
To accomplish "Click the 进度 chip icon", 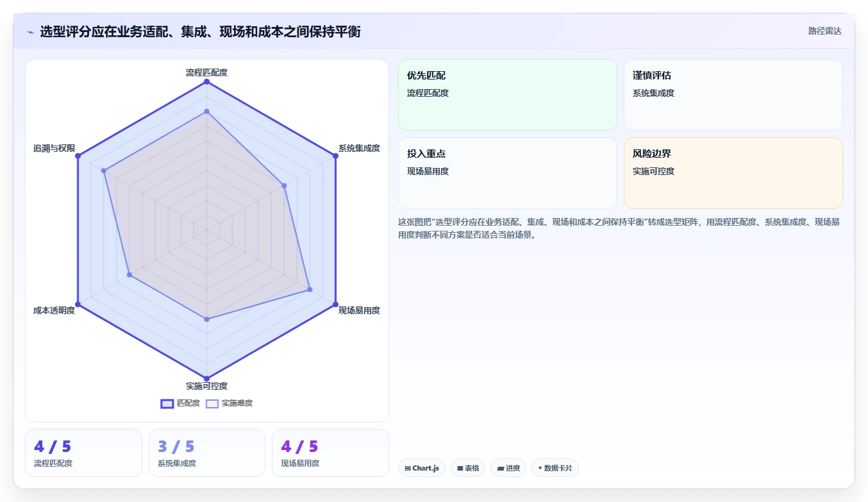I will [x=501, y=469].
